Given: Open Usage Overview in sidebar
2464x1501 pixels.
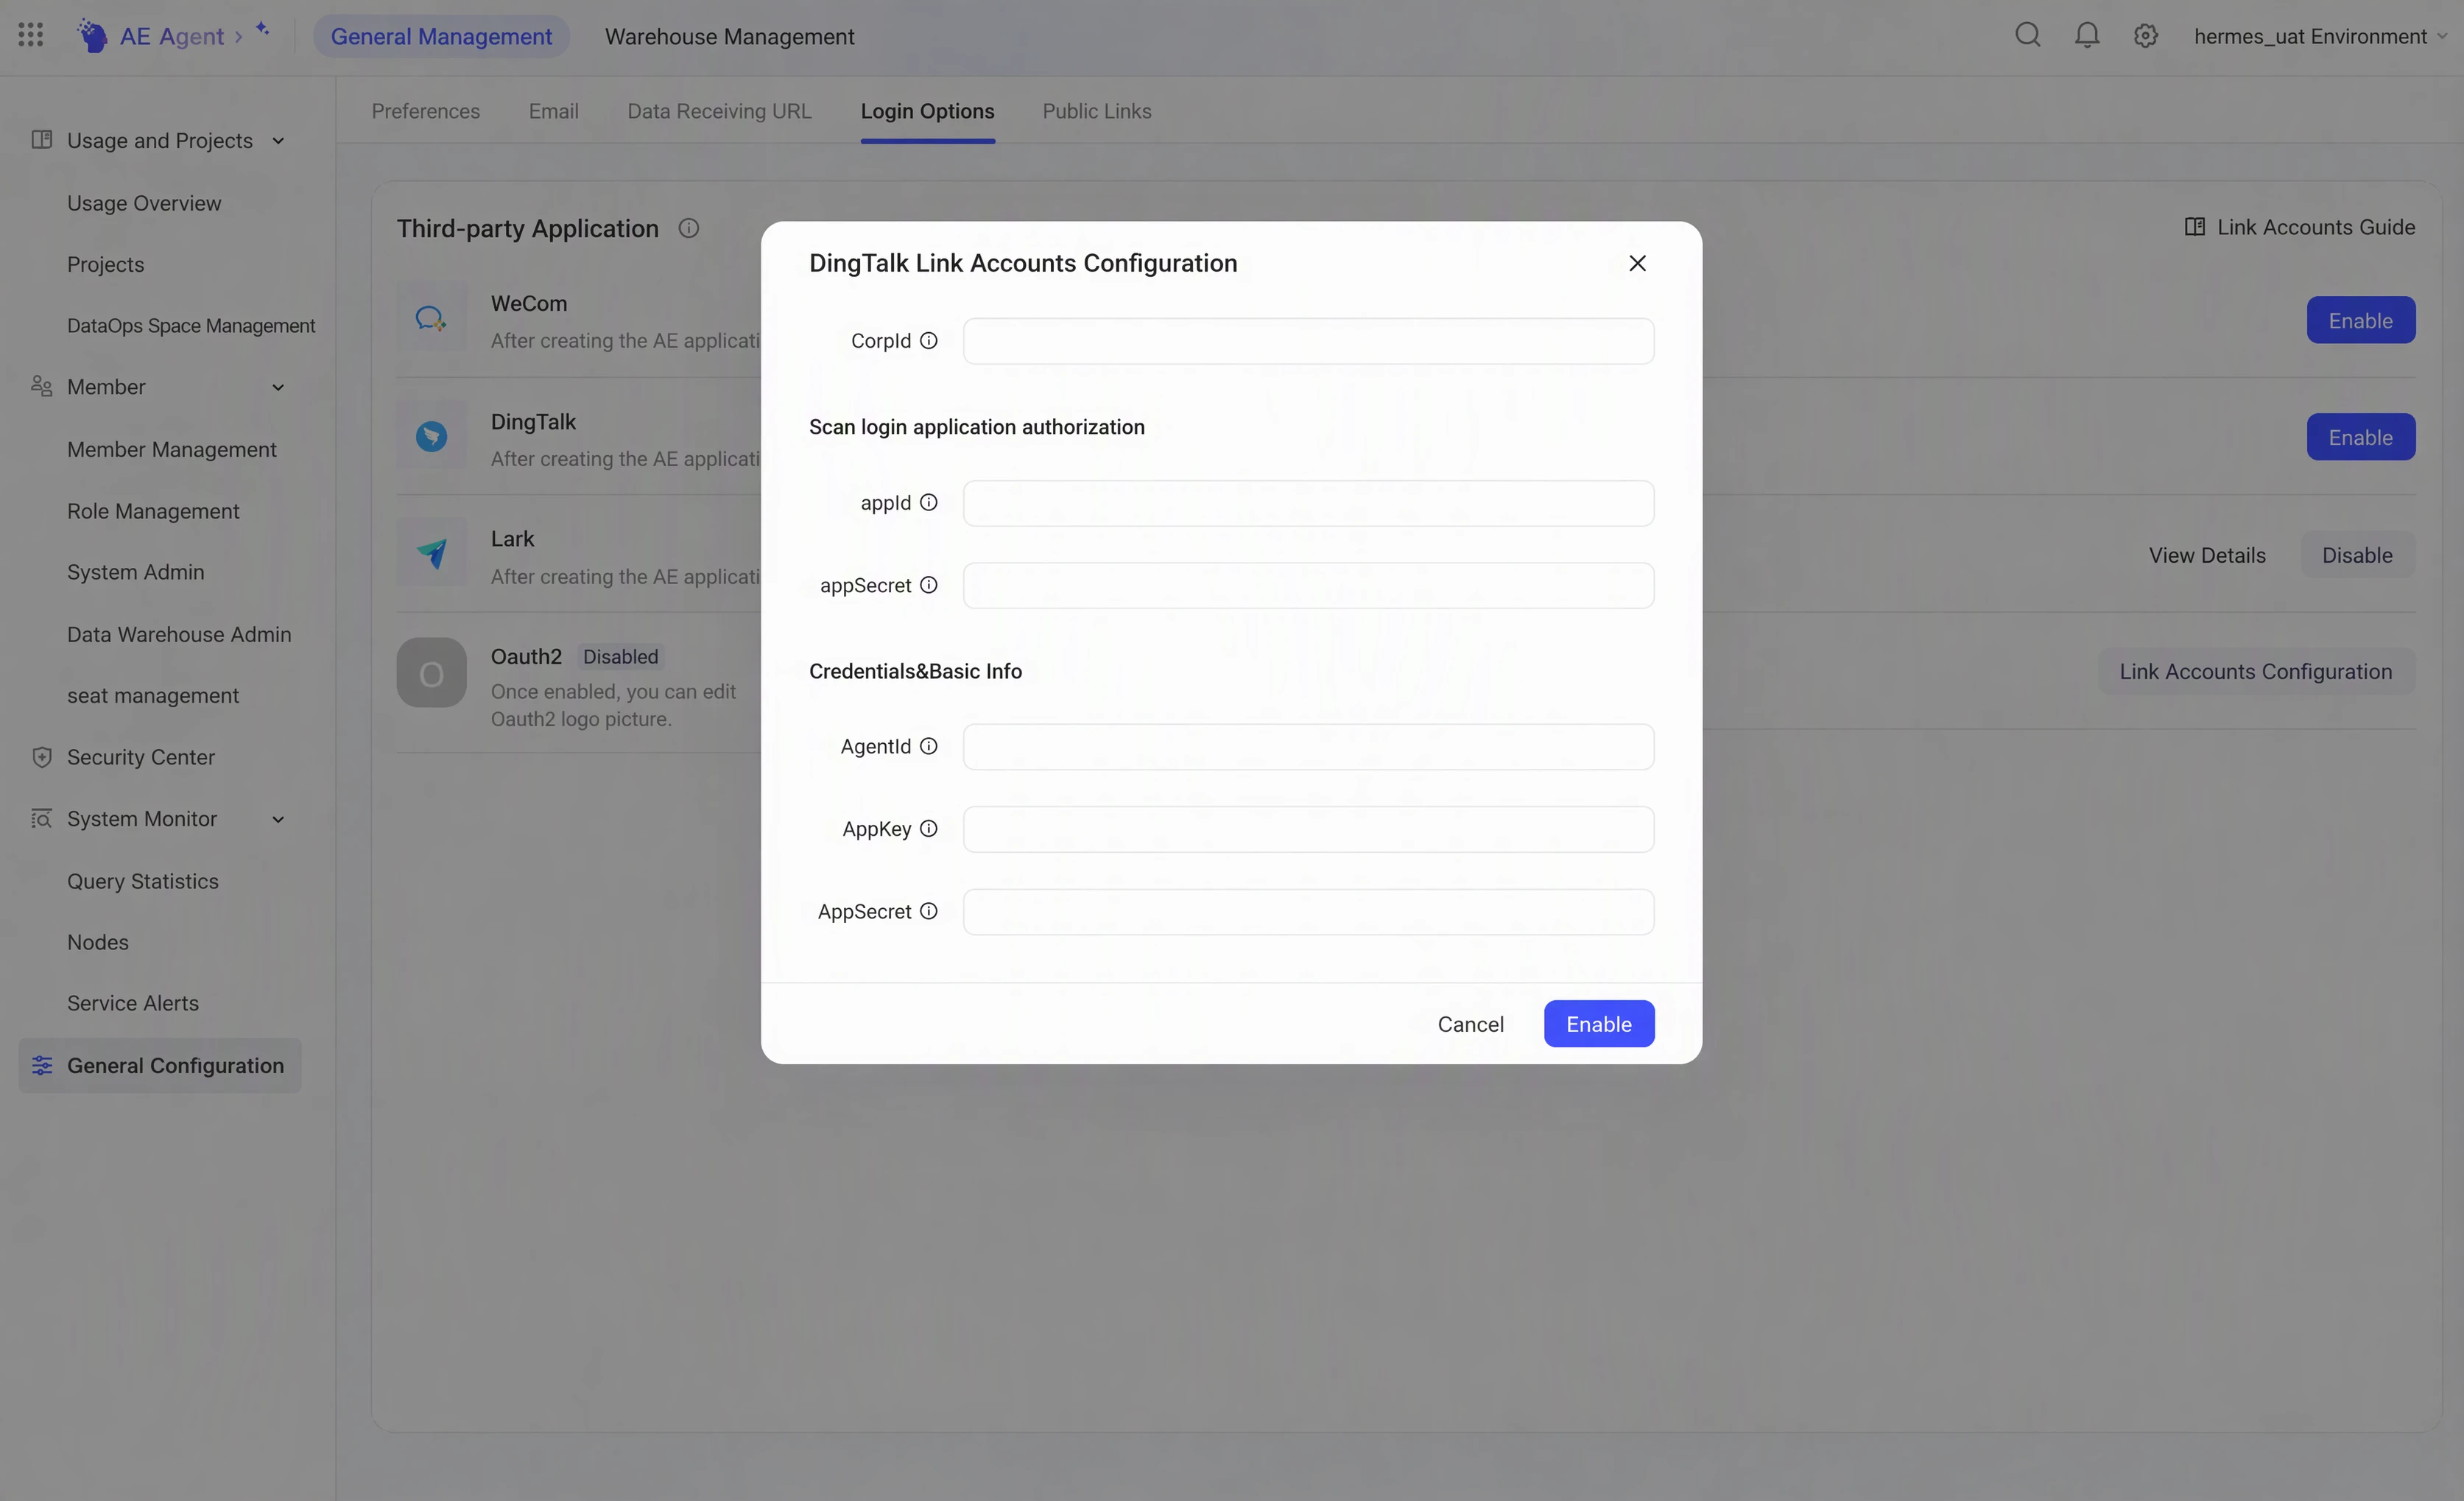Looking at the screenshot, I should coord(144,203).
